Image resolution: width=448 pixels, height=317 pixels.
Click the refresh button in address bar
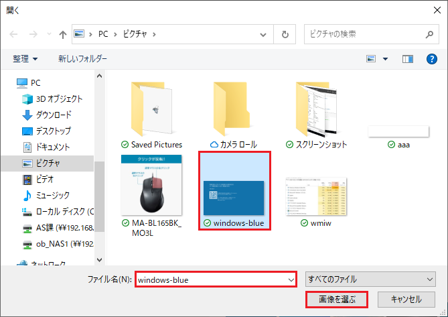click(286, 34)
